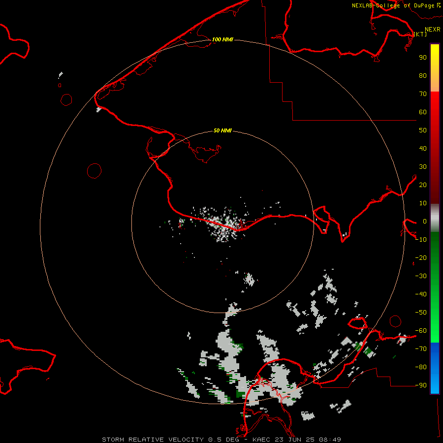The image size is (443, 443).
Task: Click the 100 NMI range ring label
Action: 222,39
